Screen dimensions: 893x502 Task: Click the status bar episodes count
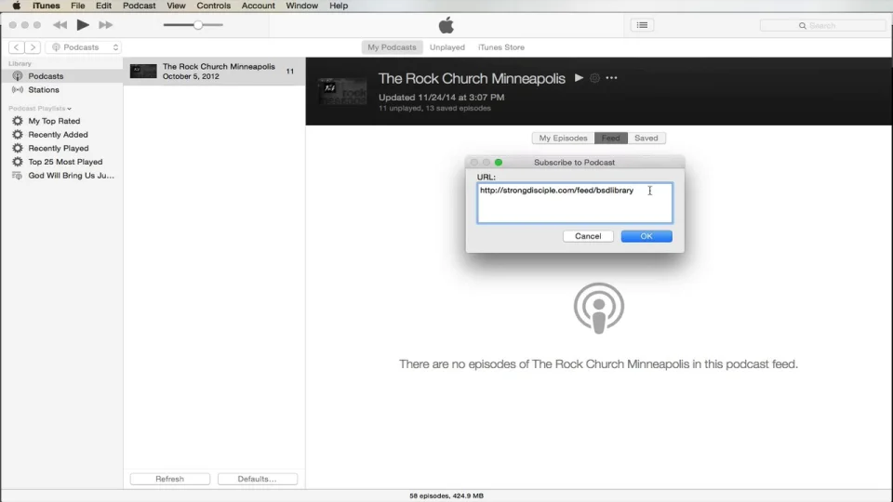[446, 495]
